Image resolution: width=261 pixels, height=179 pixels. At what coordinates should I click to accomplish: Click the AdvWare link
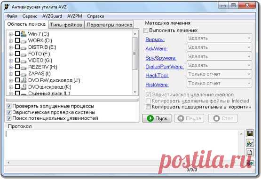157,49
